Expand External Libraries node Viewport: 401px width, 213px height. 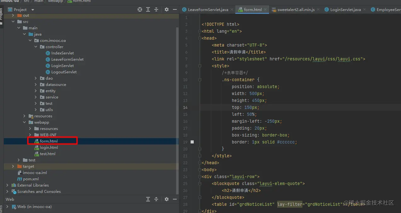[7, 185]
